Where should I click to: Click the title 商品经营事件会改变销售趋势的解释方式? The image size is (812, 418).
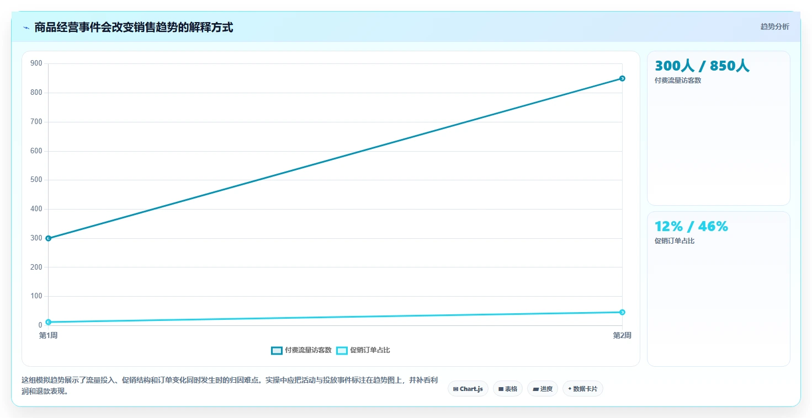tap(134, 28)
